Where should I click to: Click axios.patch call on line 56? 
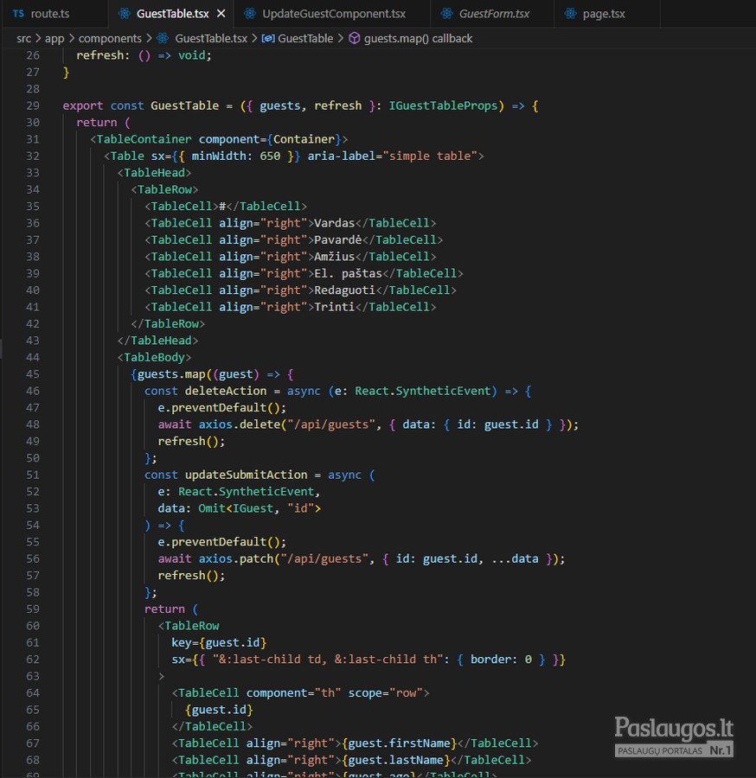click(236, 558)
